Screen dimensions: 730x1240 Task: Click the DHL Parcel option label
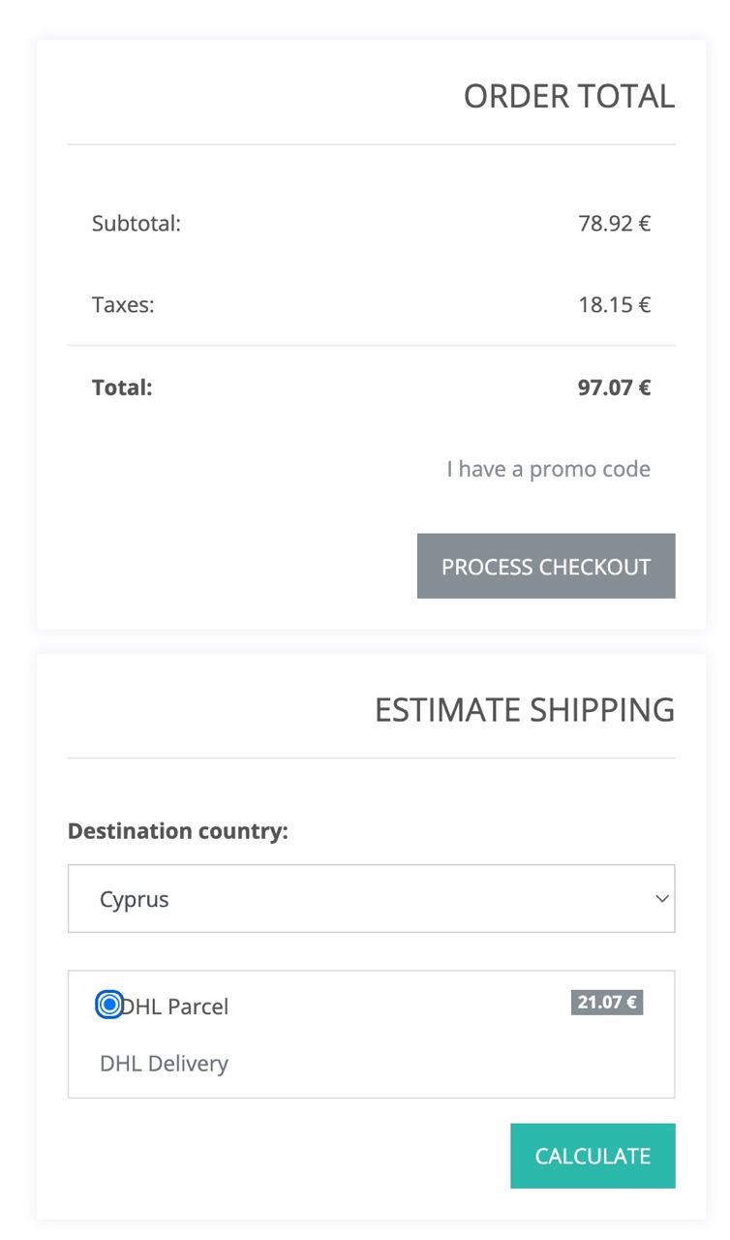click(x=176, y=1007)
